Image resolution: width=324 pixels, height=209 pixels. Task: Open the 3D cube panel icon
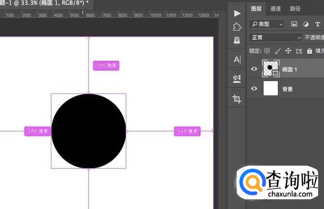[237, 78]
